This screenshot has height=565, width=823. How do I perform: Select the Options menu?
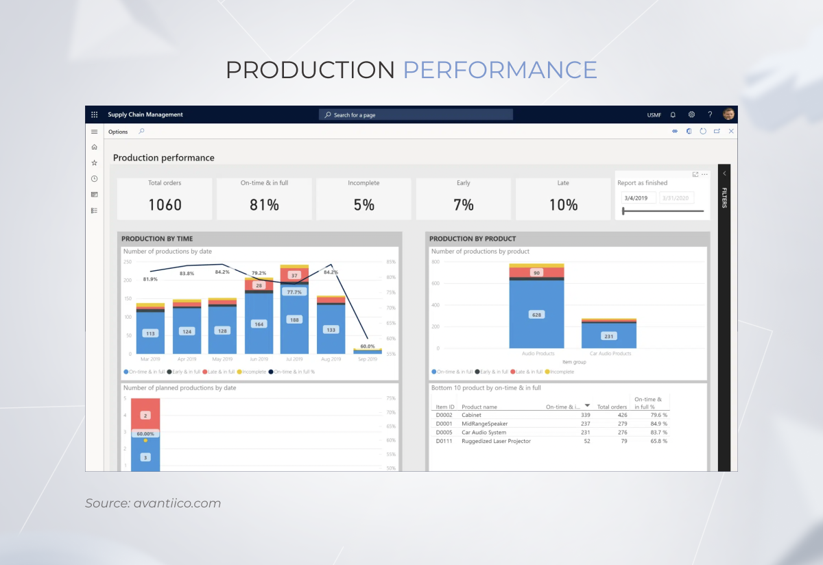pyautogui.click(x=117, y=131)
